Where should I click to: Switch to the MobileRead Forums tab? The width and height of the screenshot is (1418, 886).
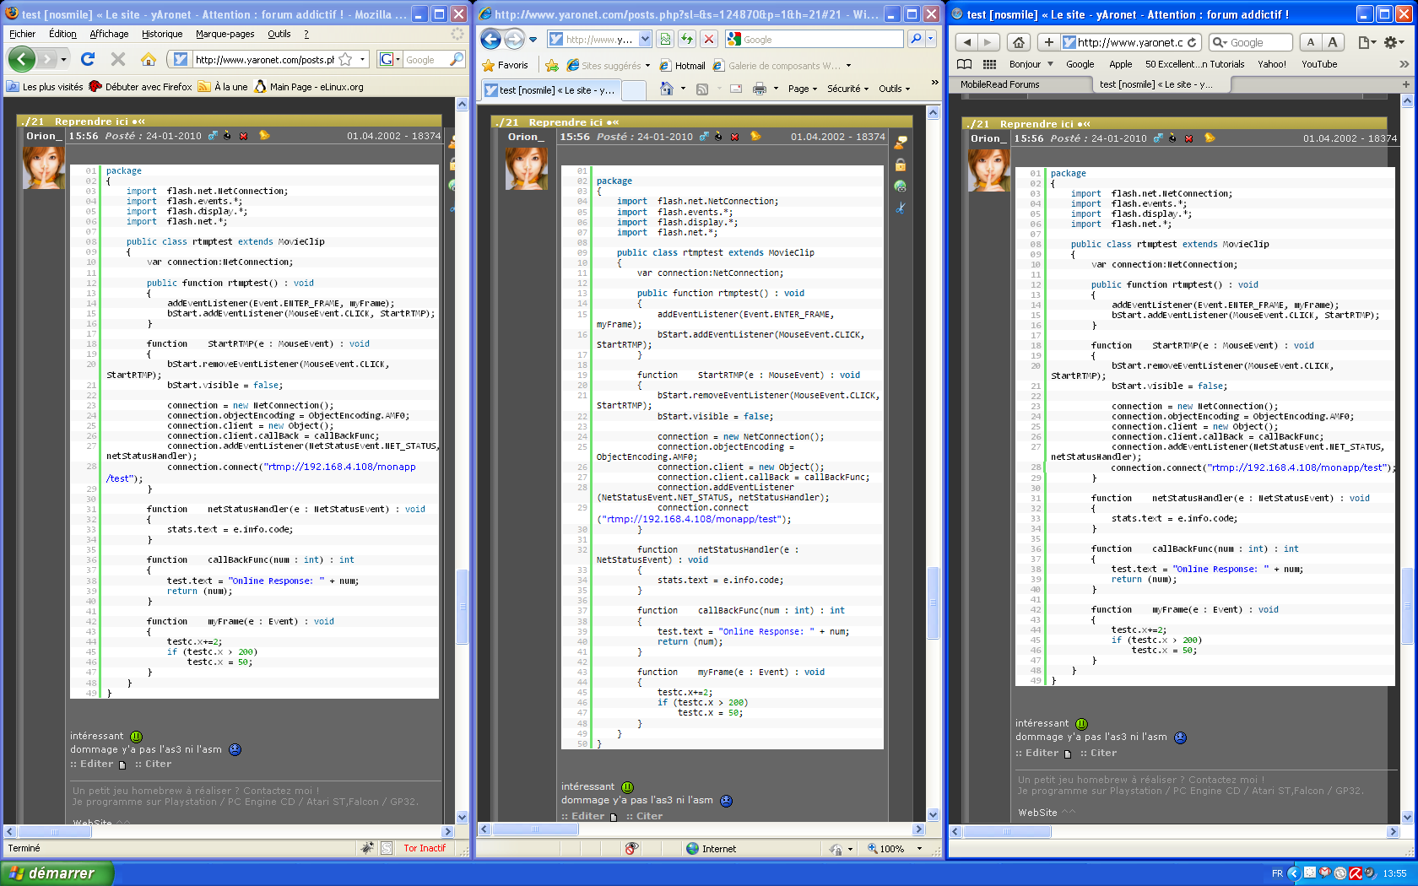pyautogui.click(x=999, y=84)
